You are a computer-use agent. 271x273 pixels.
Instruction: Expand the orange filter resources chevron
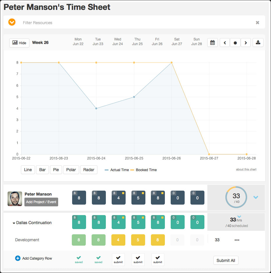point(12,22)
